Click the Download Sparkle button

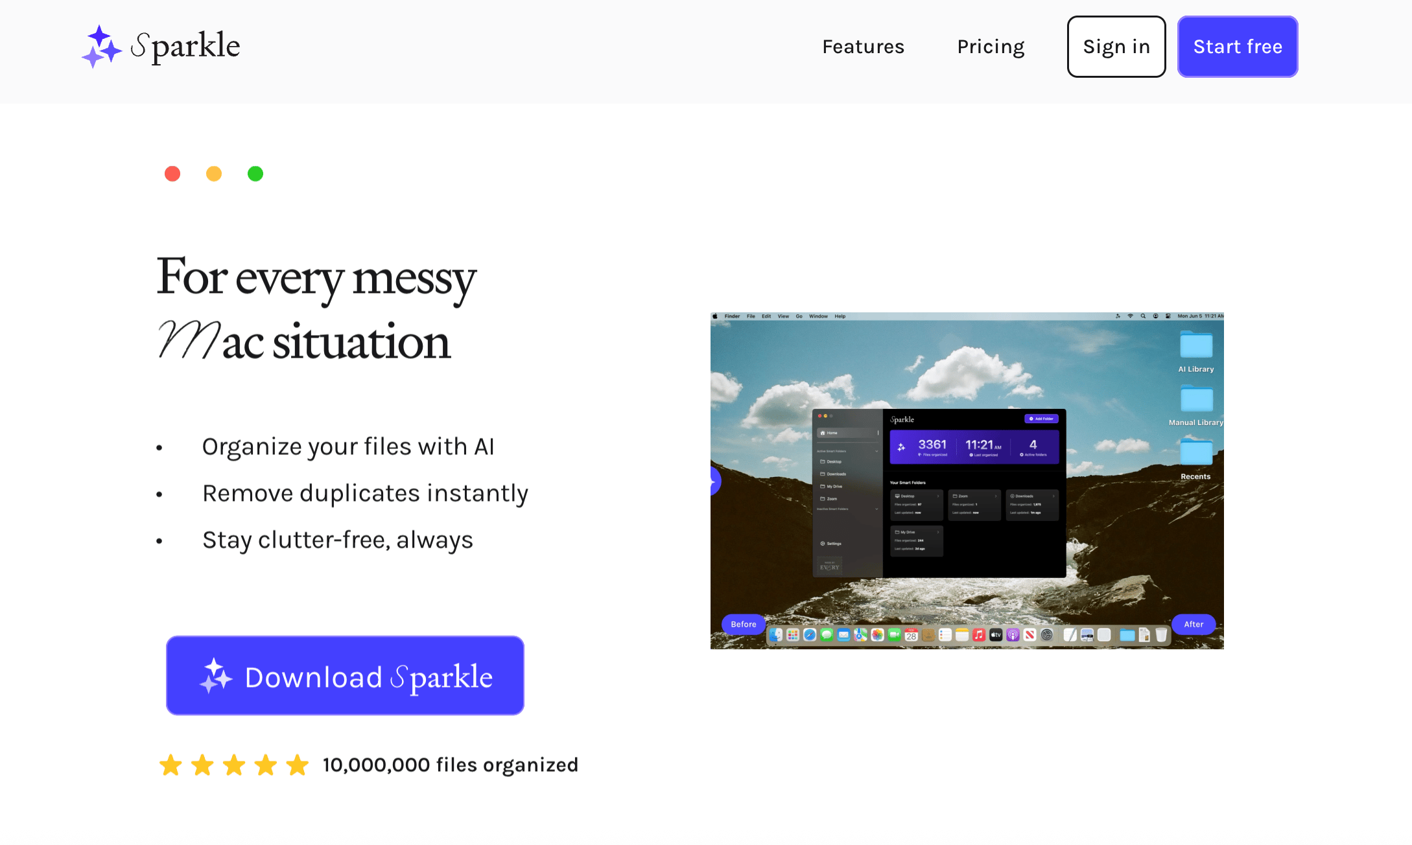345,675
